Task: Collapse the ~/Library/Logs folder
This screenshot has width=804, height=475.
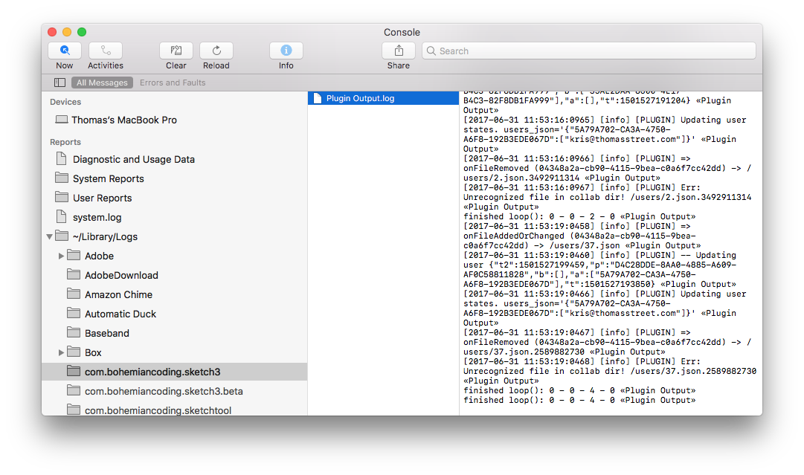Action: [x=49, y=236]
